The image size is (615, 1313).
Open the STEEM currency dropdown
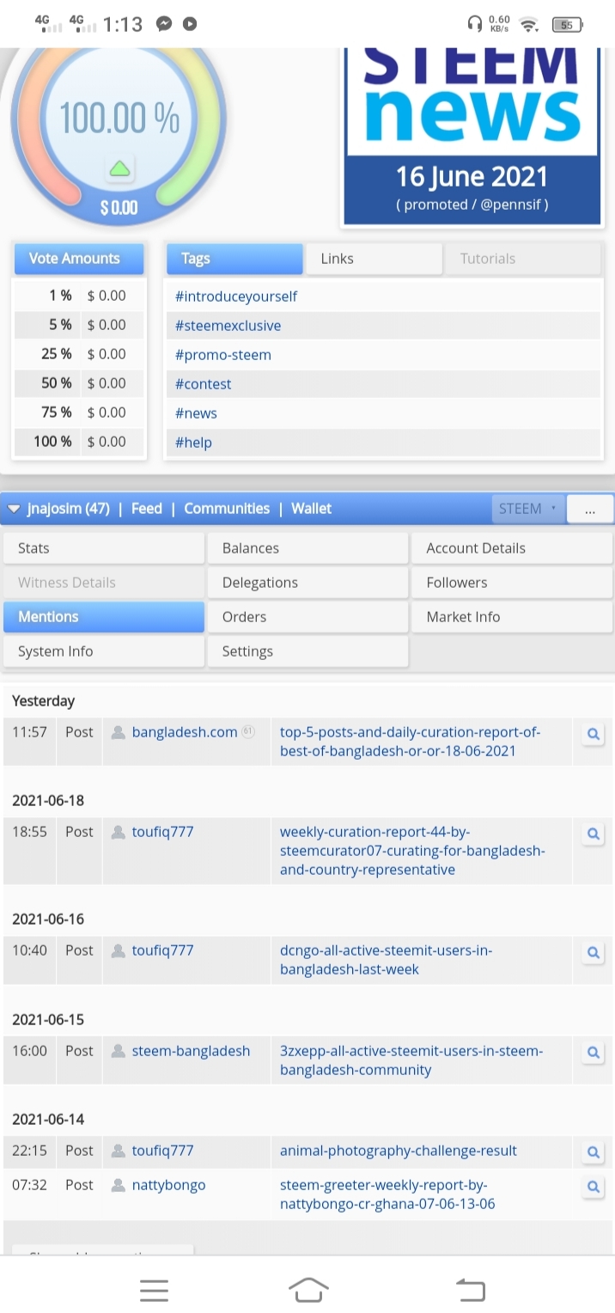tap(528, 509)
